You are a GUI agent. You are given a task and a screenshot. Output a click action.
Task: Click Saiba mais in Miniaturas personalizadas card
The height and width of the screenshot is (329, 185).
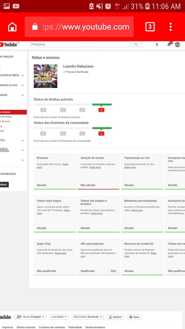click(137, 210)
